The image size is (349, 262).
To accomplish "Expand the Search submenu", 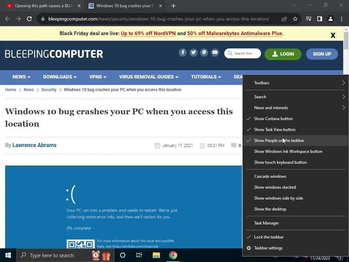I will pyautogui.click(x=295, y=97).
